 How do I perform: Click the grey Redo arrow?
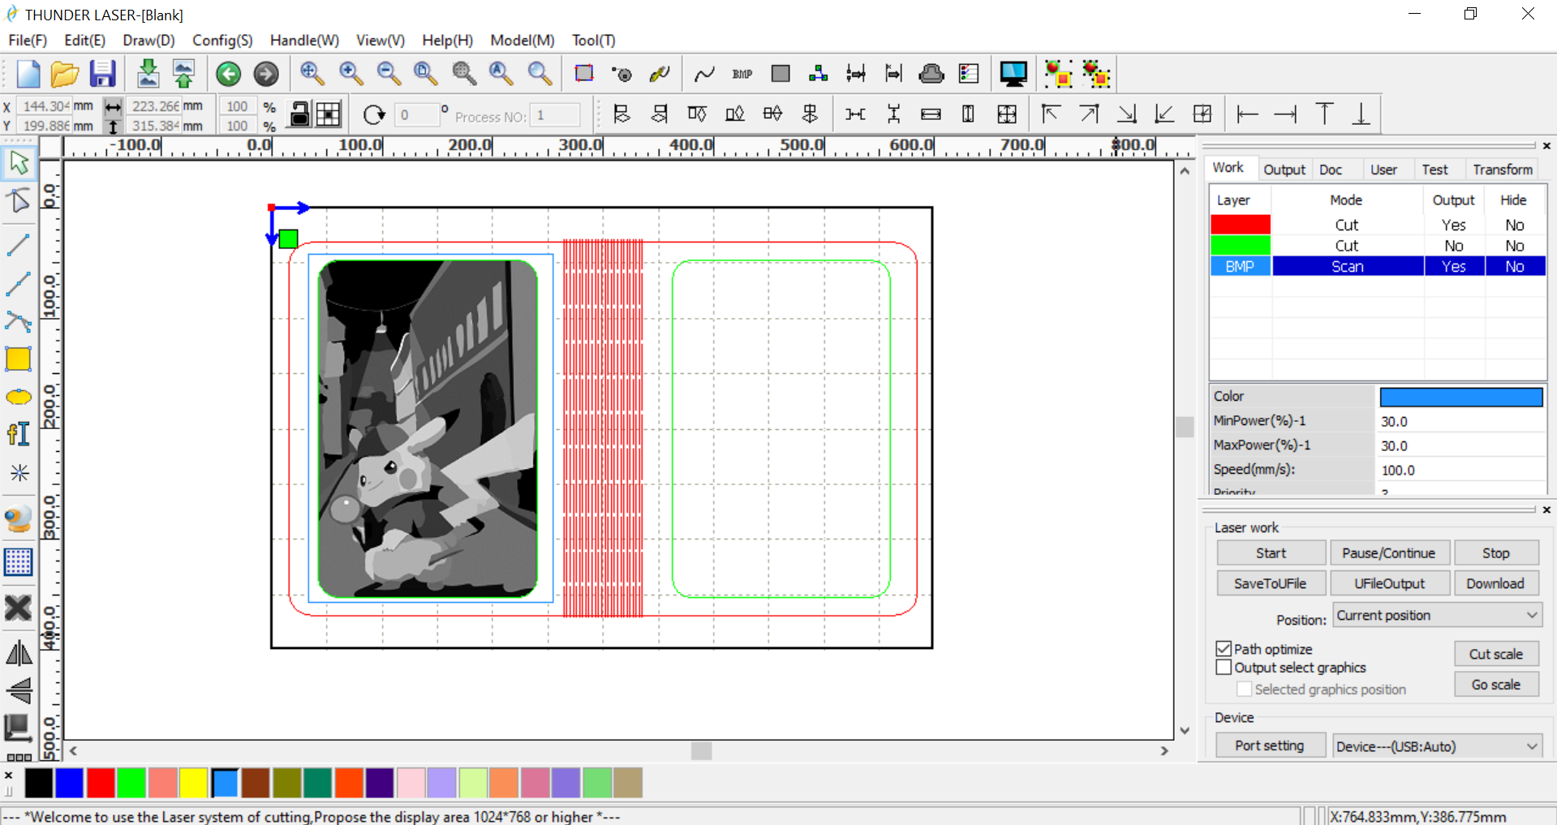pyautogui.click(x=266, y=74)
